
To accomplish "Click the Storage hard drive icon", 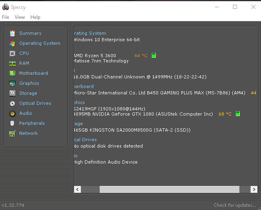I will 12,93.
